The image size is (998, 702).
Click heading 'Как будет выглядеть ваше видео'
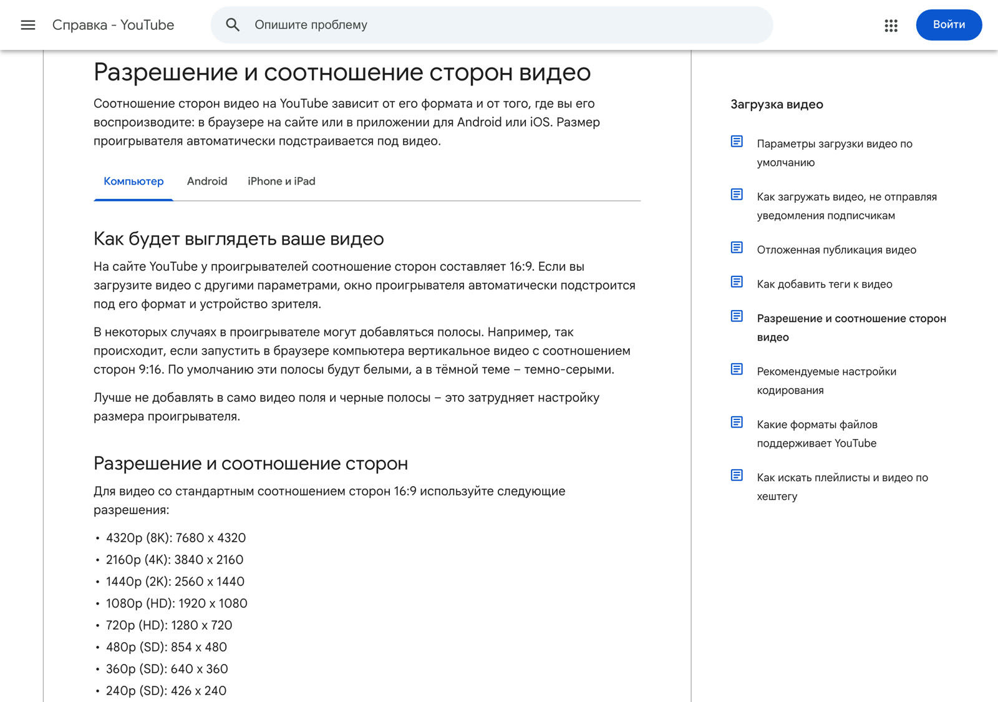[239, 239]
